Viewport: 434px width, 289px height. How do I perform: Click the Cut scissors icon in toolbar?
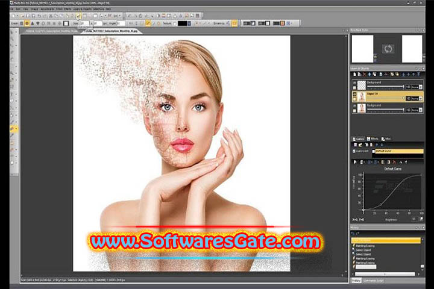pos(51,16)
